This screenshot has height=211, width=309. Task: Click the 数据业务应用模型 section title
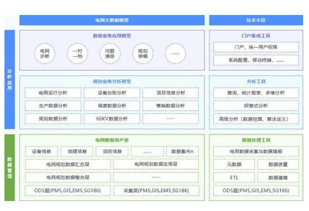[112, 36]
